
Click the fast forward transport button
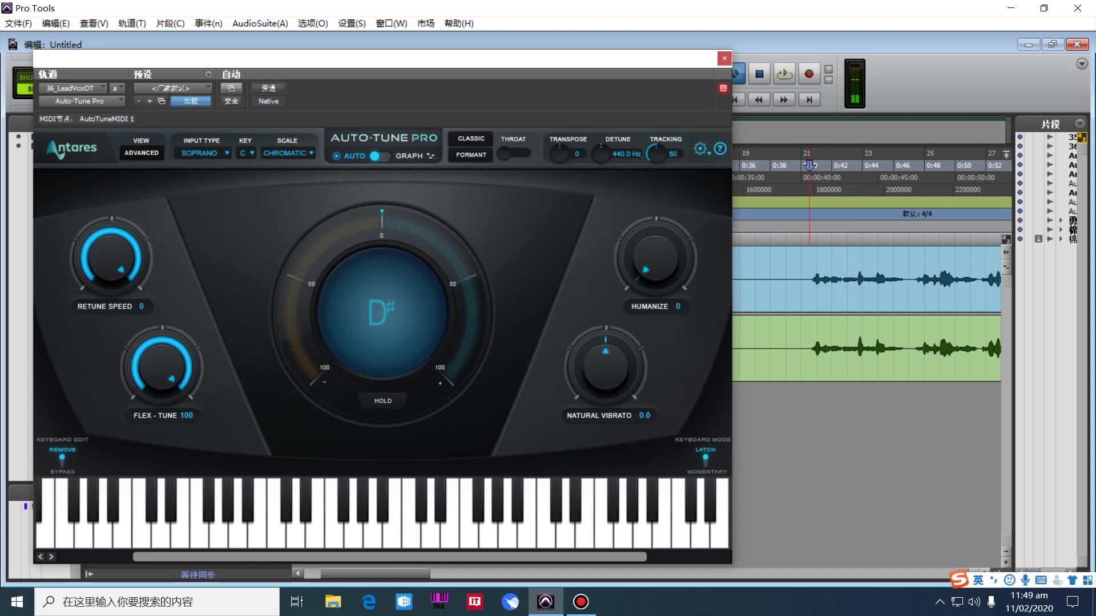[x=784, y=100]
